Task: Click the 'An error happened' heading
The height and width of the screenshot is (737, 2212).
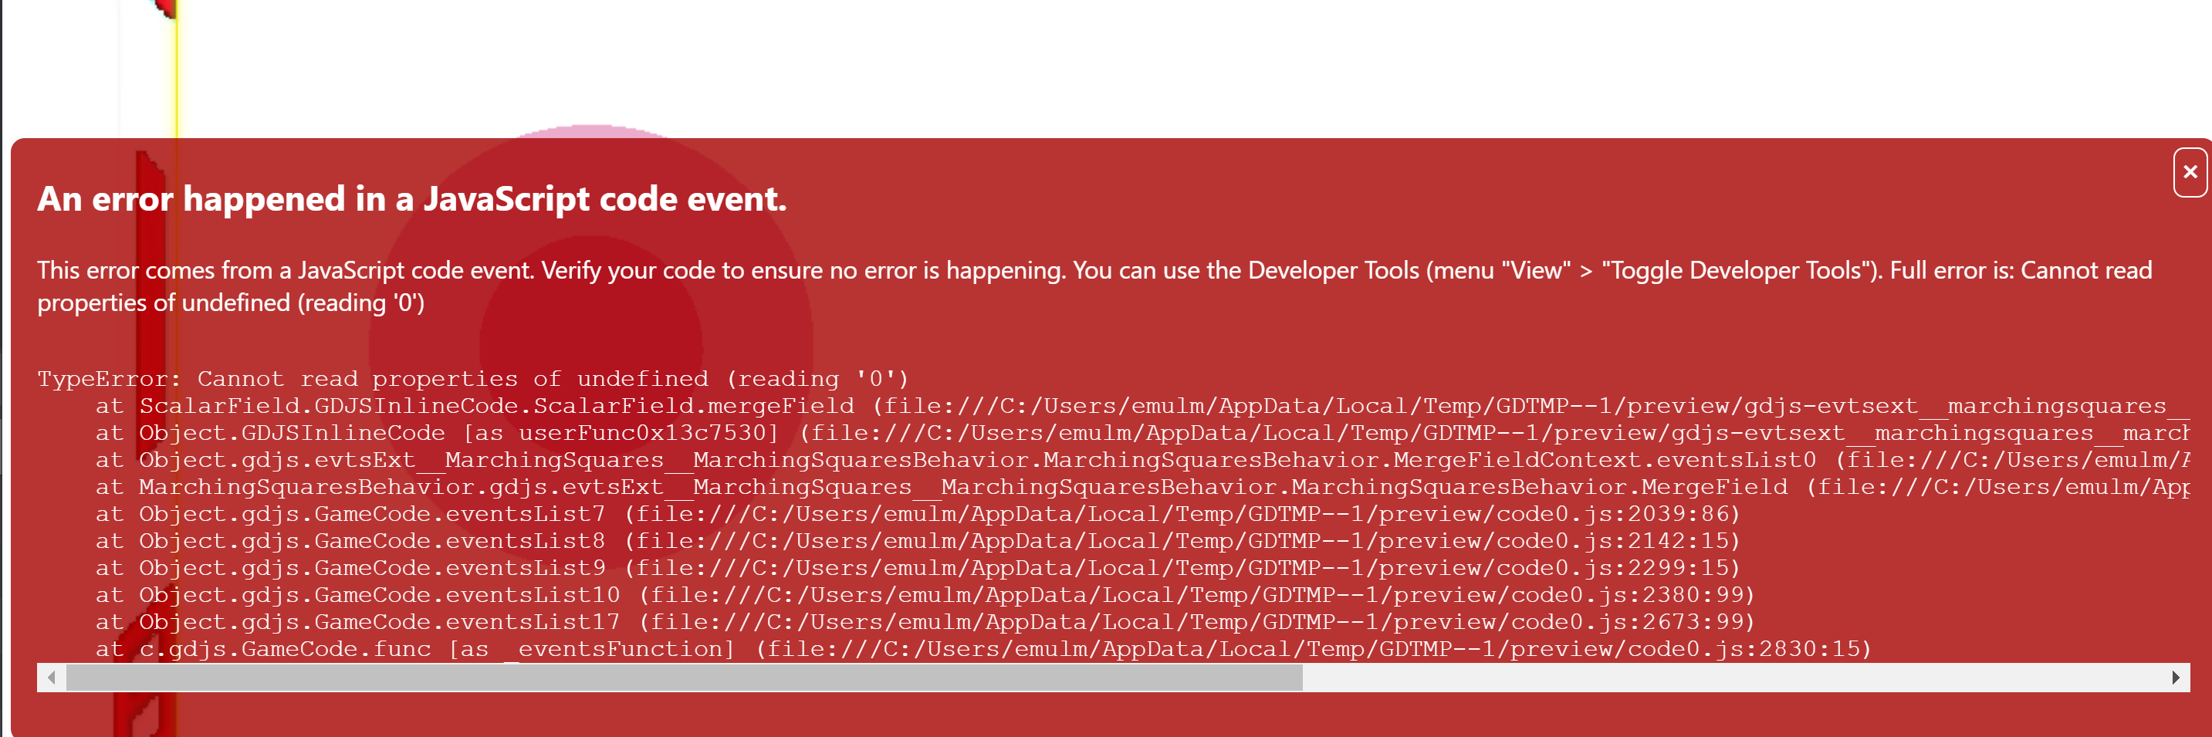Action: click(x=411, y=199)
